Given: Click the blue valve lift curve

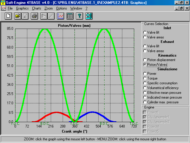Looking at the screenshot, I should [x=92, y=112].
